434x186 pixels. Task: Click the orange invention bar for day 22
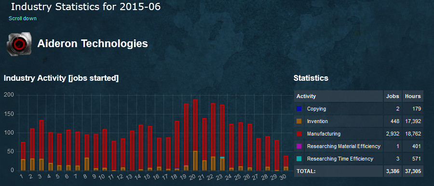(213, 163)
